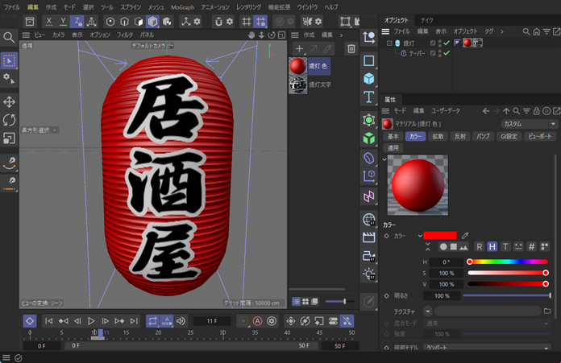561x363 pixels.
Task: Delete material with the trash icon
Action: click(351, 49)
